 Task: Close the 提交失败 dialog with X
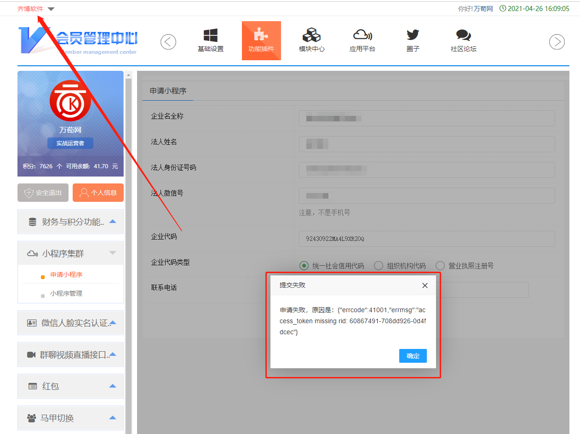(425, 286)
